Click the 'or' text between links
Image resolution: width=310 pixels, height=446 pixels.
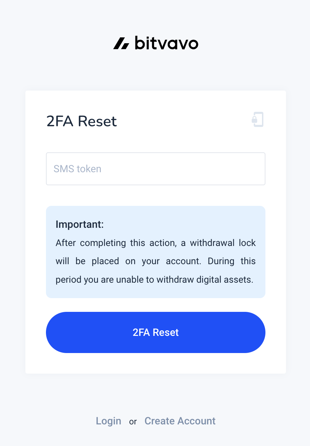tap(133, 422)
